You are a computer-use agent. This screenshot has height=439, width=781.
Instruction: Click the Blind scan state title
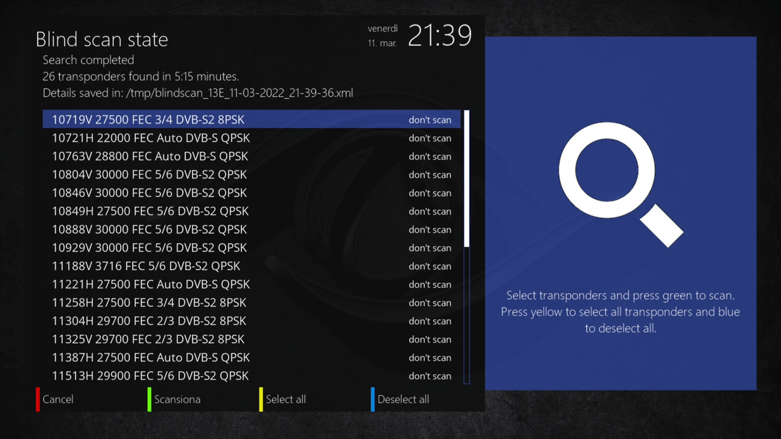coord(102,39)
